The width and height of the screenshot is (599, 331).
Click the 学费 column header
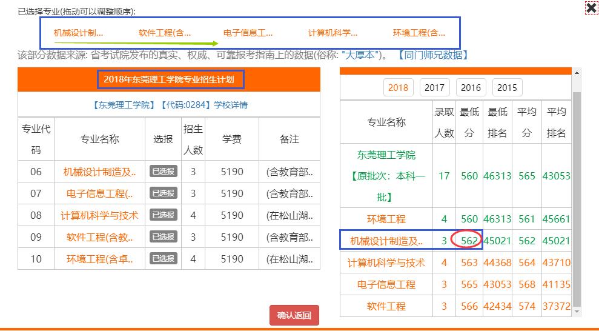click(x=232, y=139)
